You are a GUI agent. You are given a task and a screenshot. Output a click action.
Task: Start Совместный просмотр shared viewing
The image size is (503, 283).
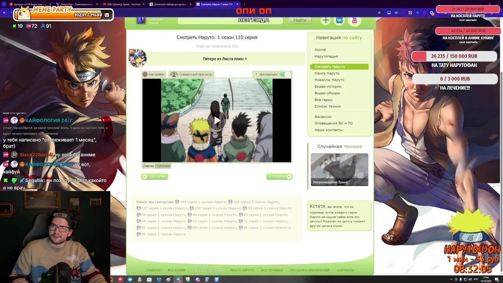pyautogui.click(x=191, y=74)
